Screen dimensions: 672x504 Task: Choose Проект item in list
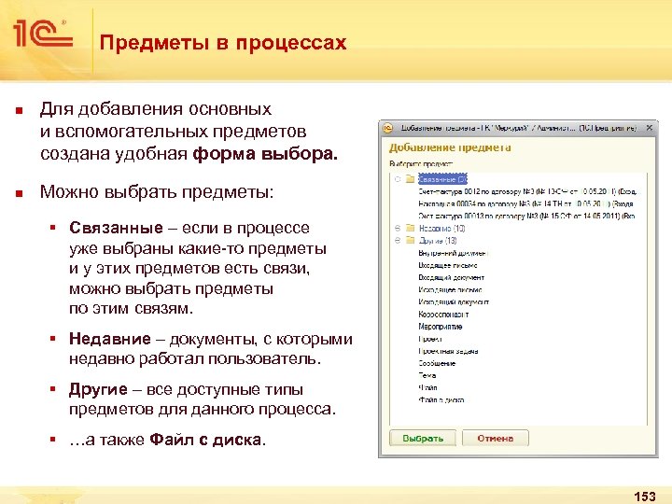click(x=430, y=339)
